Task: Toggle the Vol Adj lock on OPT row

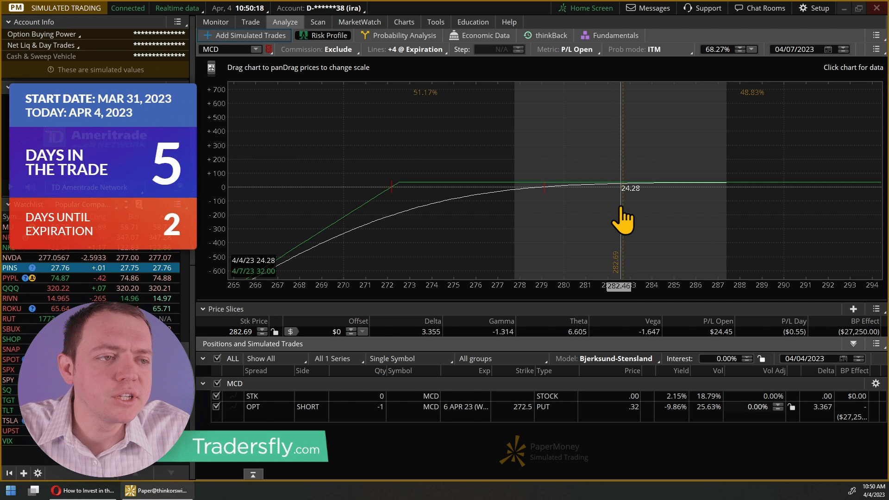Action: pyautogui.click(x=791, y=407)
